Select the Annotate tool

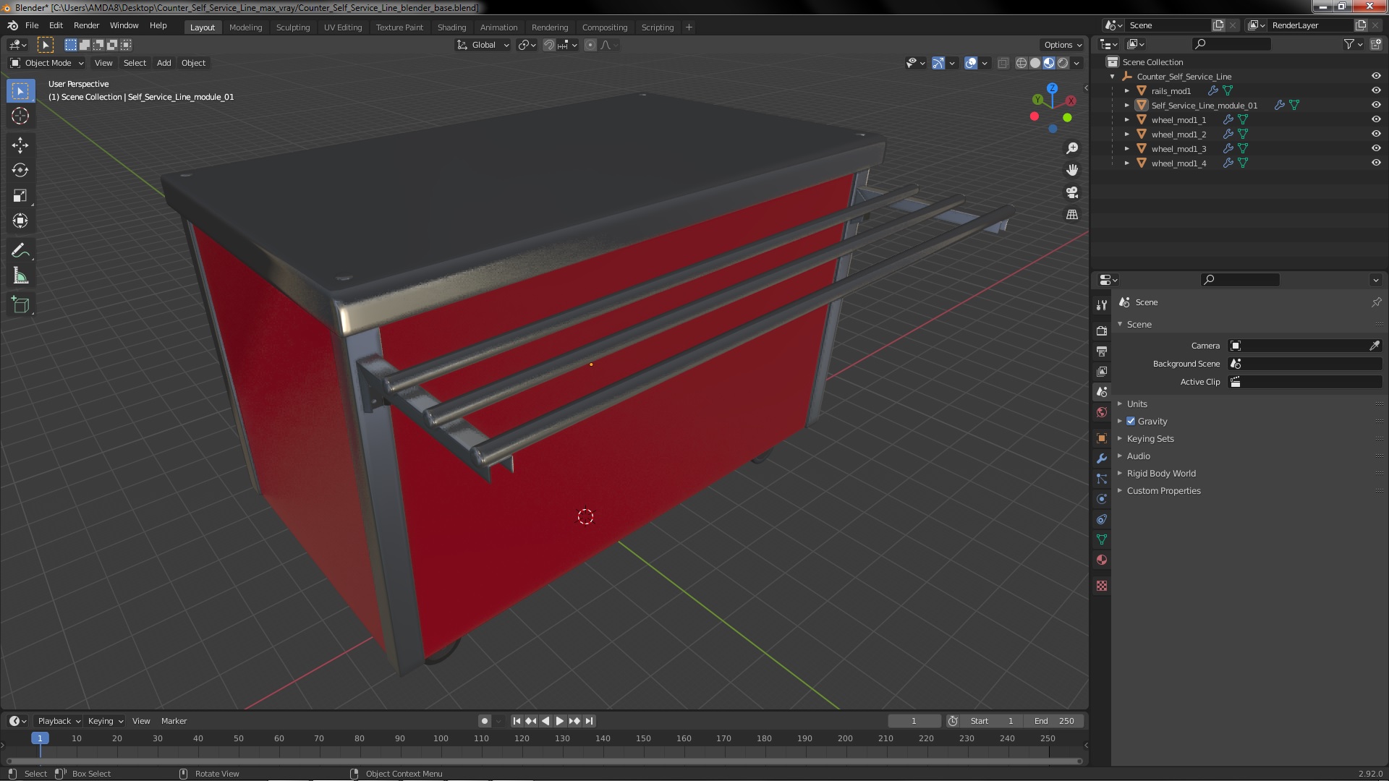pos(20,251)
